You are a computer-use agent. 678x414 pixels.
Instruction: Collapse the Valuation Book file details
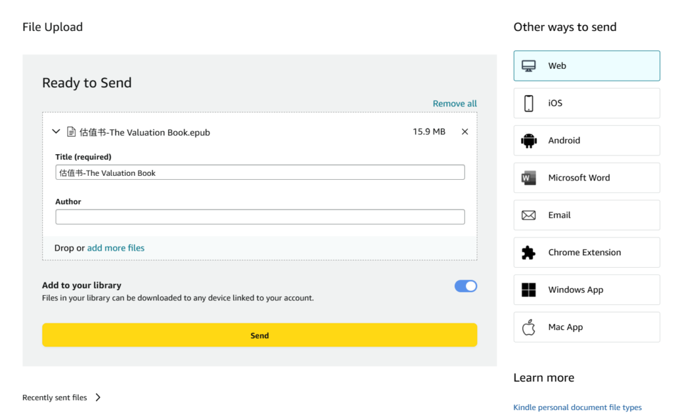click(56, 132)
